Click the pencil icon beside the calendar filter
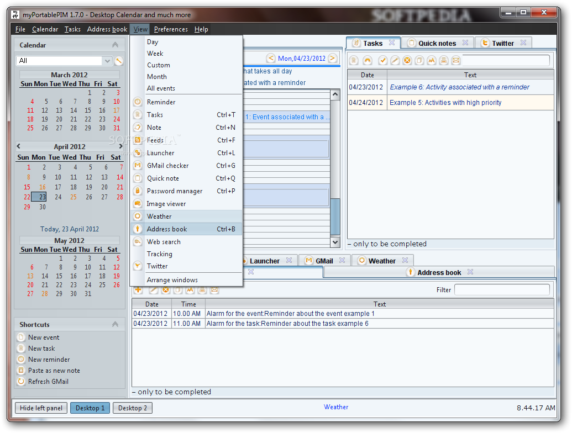Screen dimensions: 572x433 tap(119, 61)
